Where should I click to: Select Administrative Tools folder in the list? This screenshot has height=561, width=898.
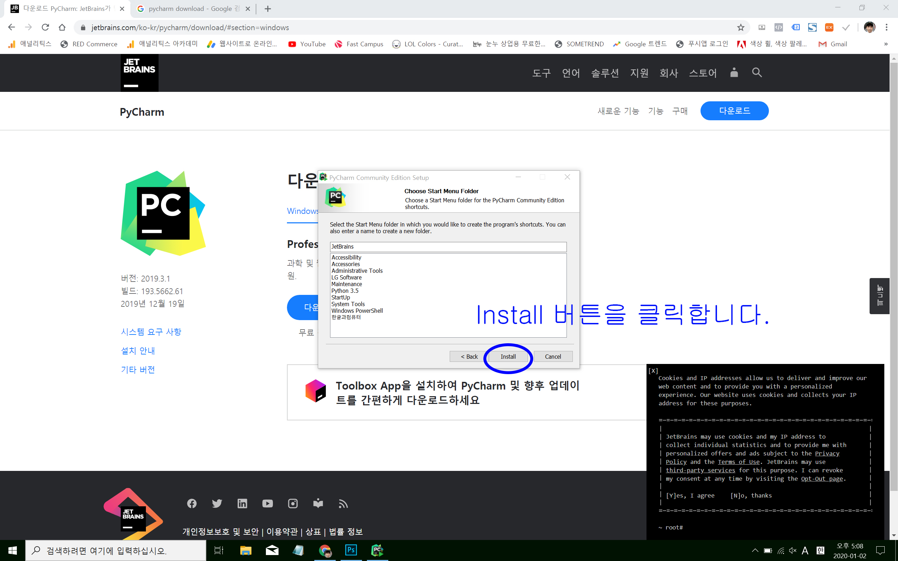[x=357, y=271]
